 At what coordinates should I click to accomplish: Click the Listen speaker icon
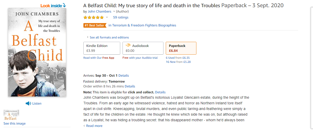[x=28, y=104]
